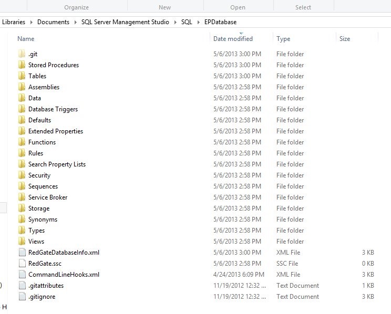Viewport: 391px width, 314px height.
Task: Click the Size column header
Action: click(345, 39)
